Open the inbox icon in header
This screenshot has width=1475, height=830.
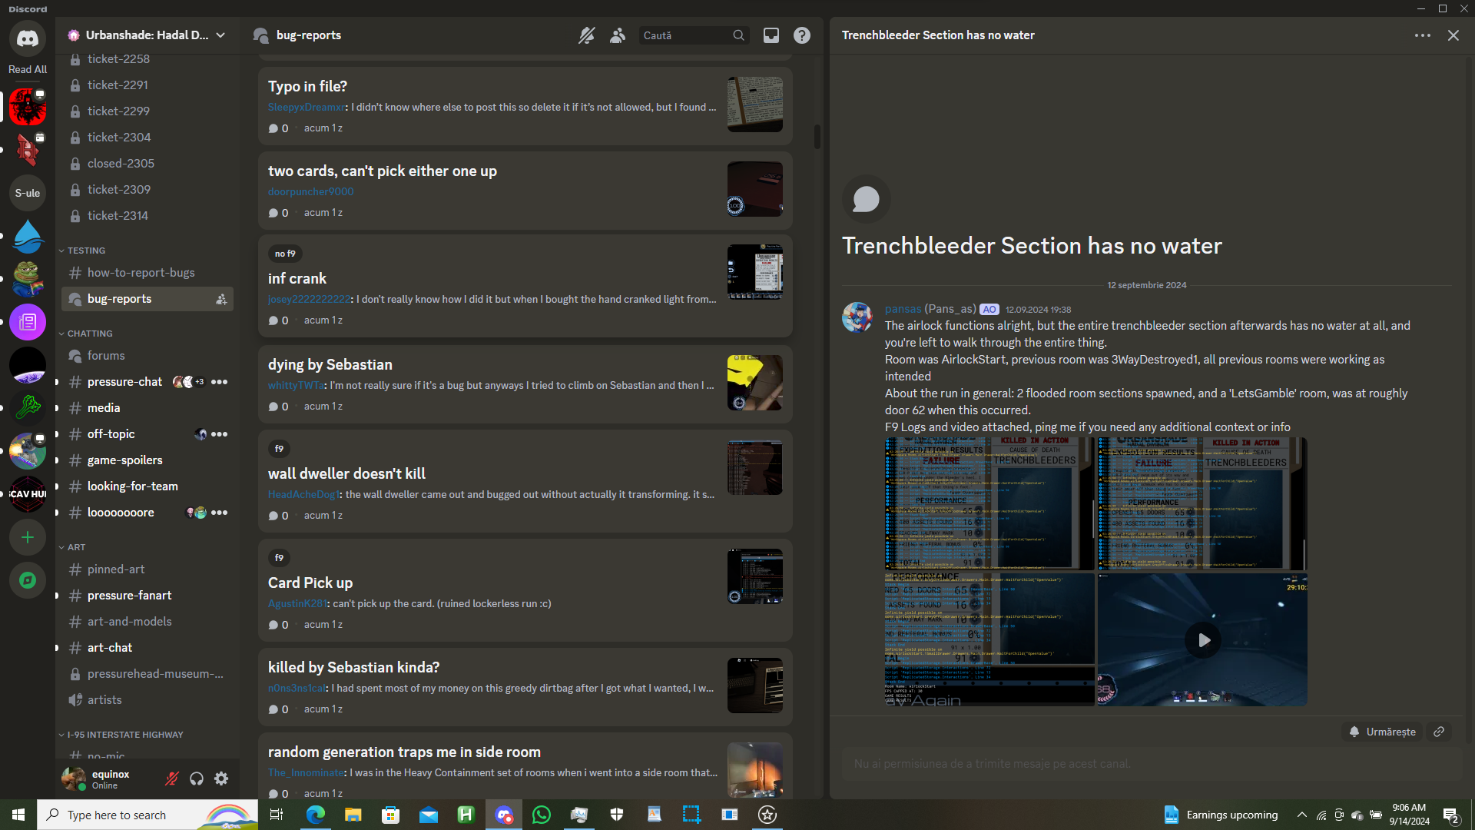click(x=771, y=35)
